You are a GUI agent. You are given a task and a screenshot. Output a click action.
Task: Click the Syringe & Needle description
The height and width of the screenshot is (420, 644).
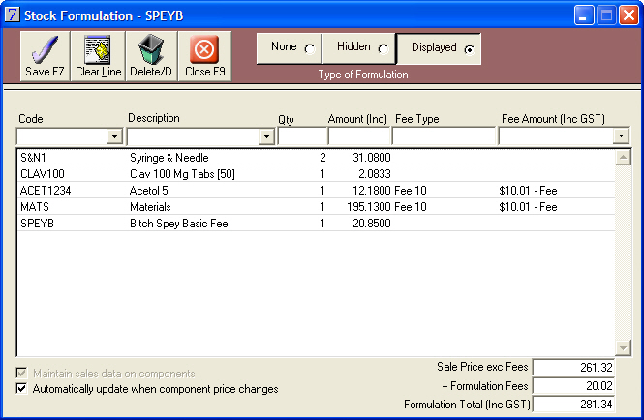tap(169, 158)
